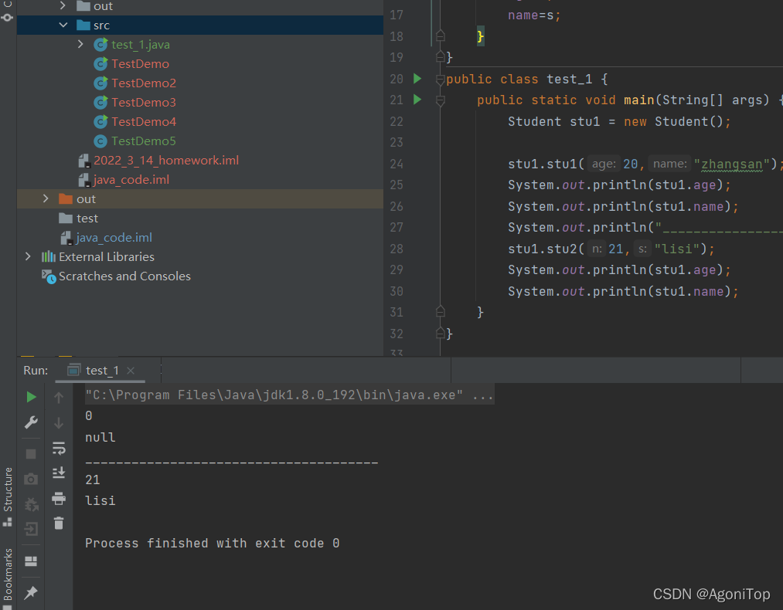Click the exit arrow icon in Run panel
The width and height of the screenshot is (783, 610).
pyautogui.click(x=31, y=529)
